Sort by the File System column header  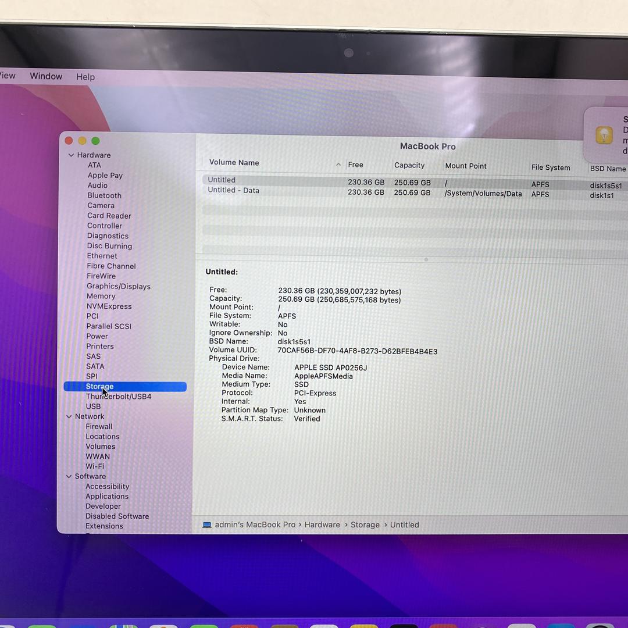(x=551, y=167)
